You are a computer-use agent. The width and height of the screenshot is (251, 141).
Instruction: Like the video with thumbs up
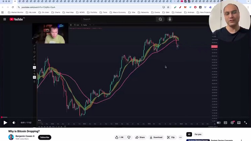pos(119,137)
